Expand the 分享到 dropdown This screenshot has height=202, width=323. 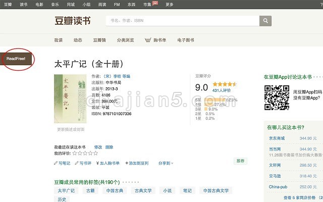pyautogui.click(x=166, y=163)
